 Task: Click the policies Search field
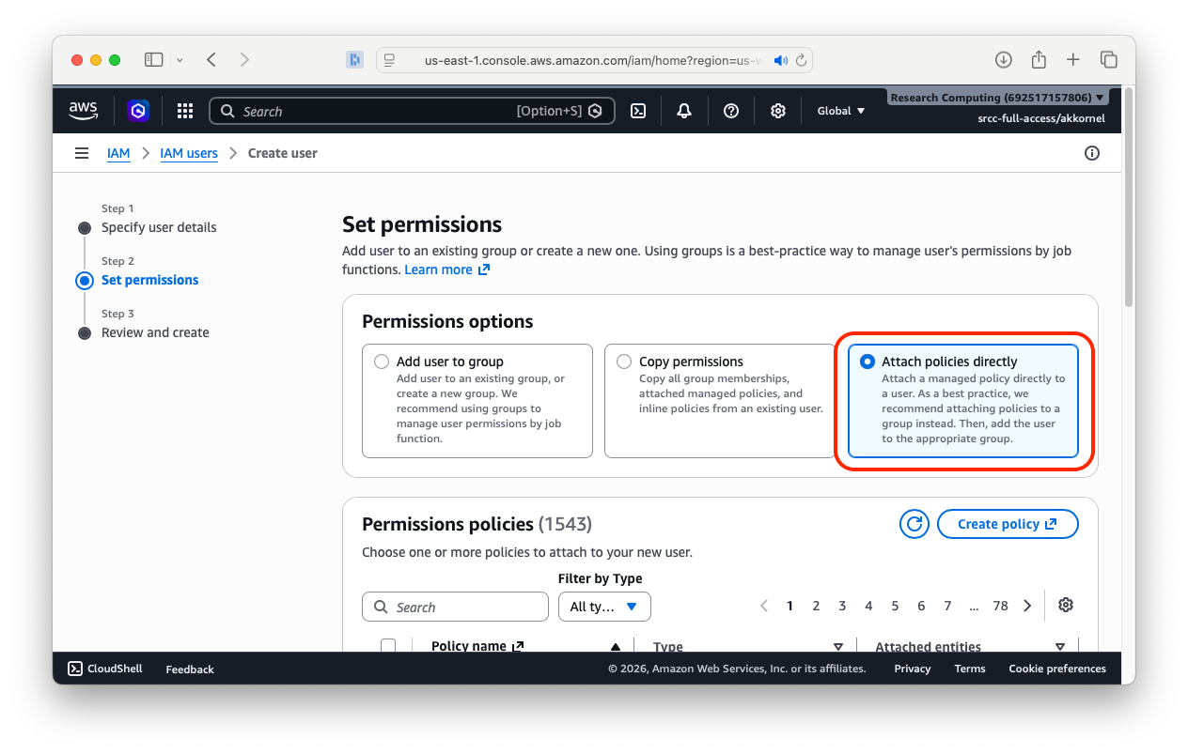coord(455,607)
